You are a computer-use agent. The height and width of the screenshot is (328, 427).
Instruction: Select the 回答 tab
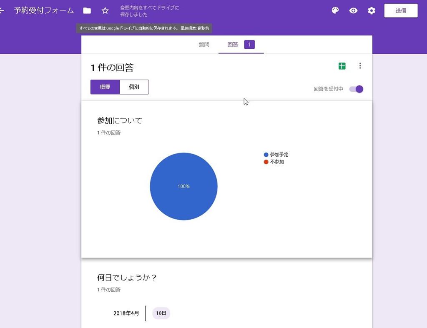233,45
